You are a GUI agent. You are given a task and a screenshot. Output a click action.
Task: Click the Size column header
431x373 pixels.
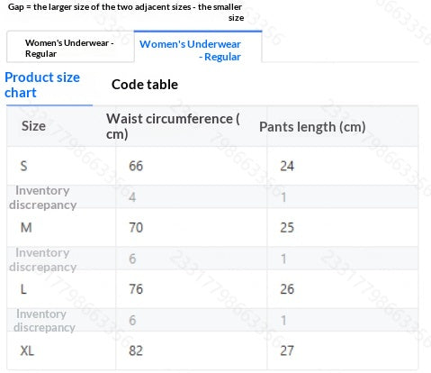(x=33, y=126)
